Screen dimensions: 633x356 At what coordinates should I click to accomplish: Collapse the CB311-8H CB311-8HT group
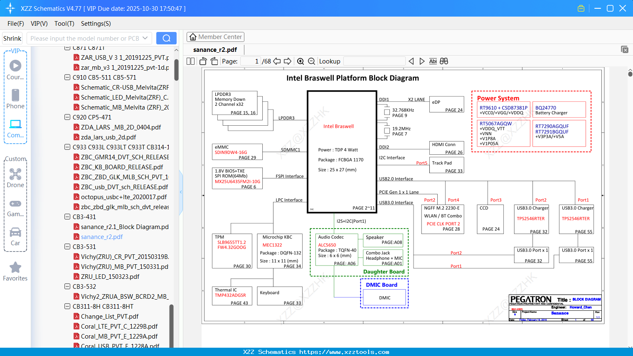pyautogui.click(x=67, y=307)
